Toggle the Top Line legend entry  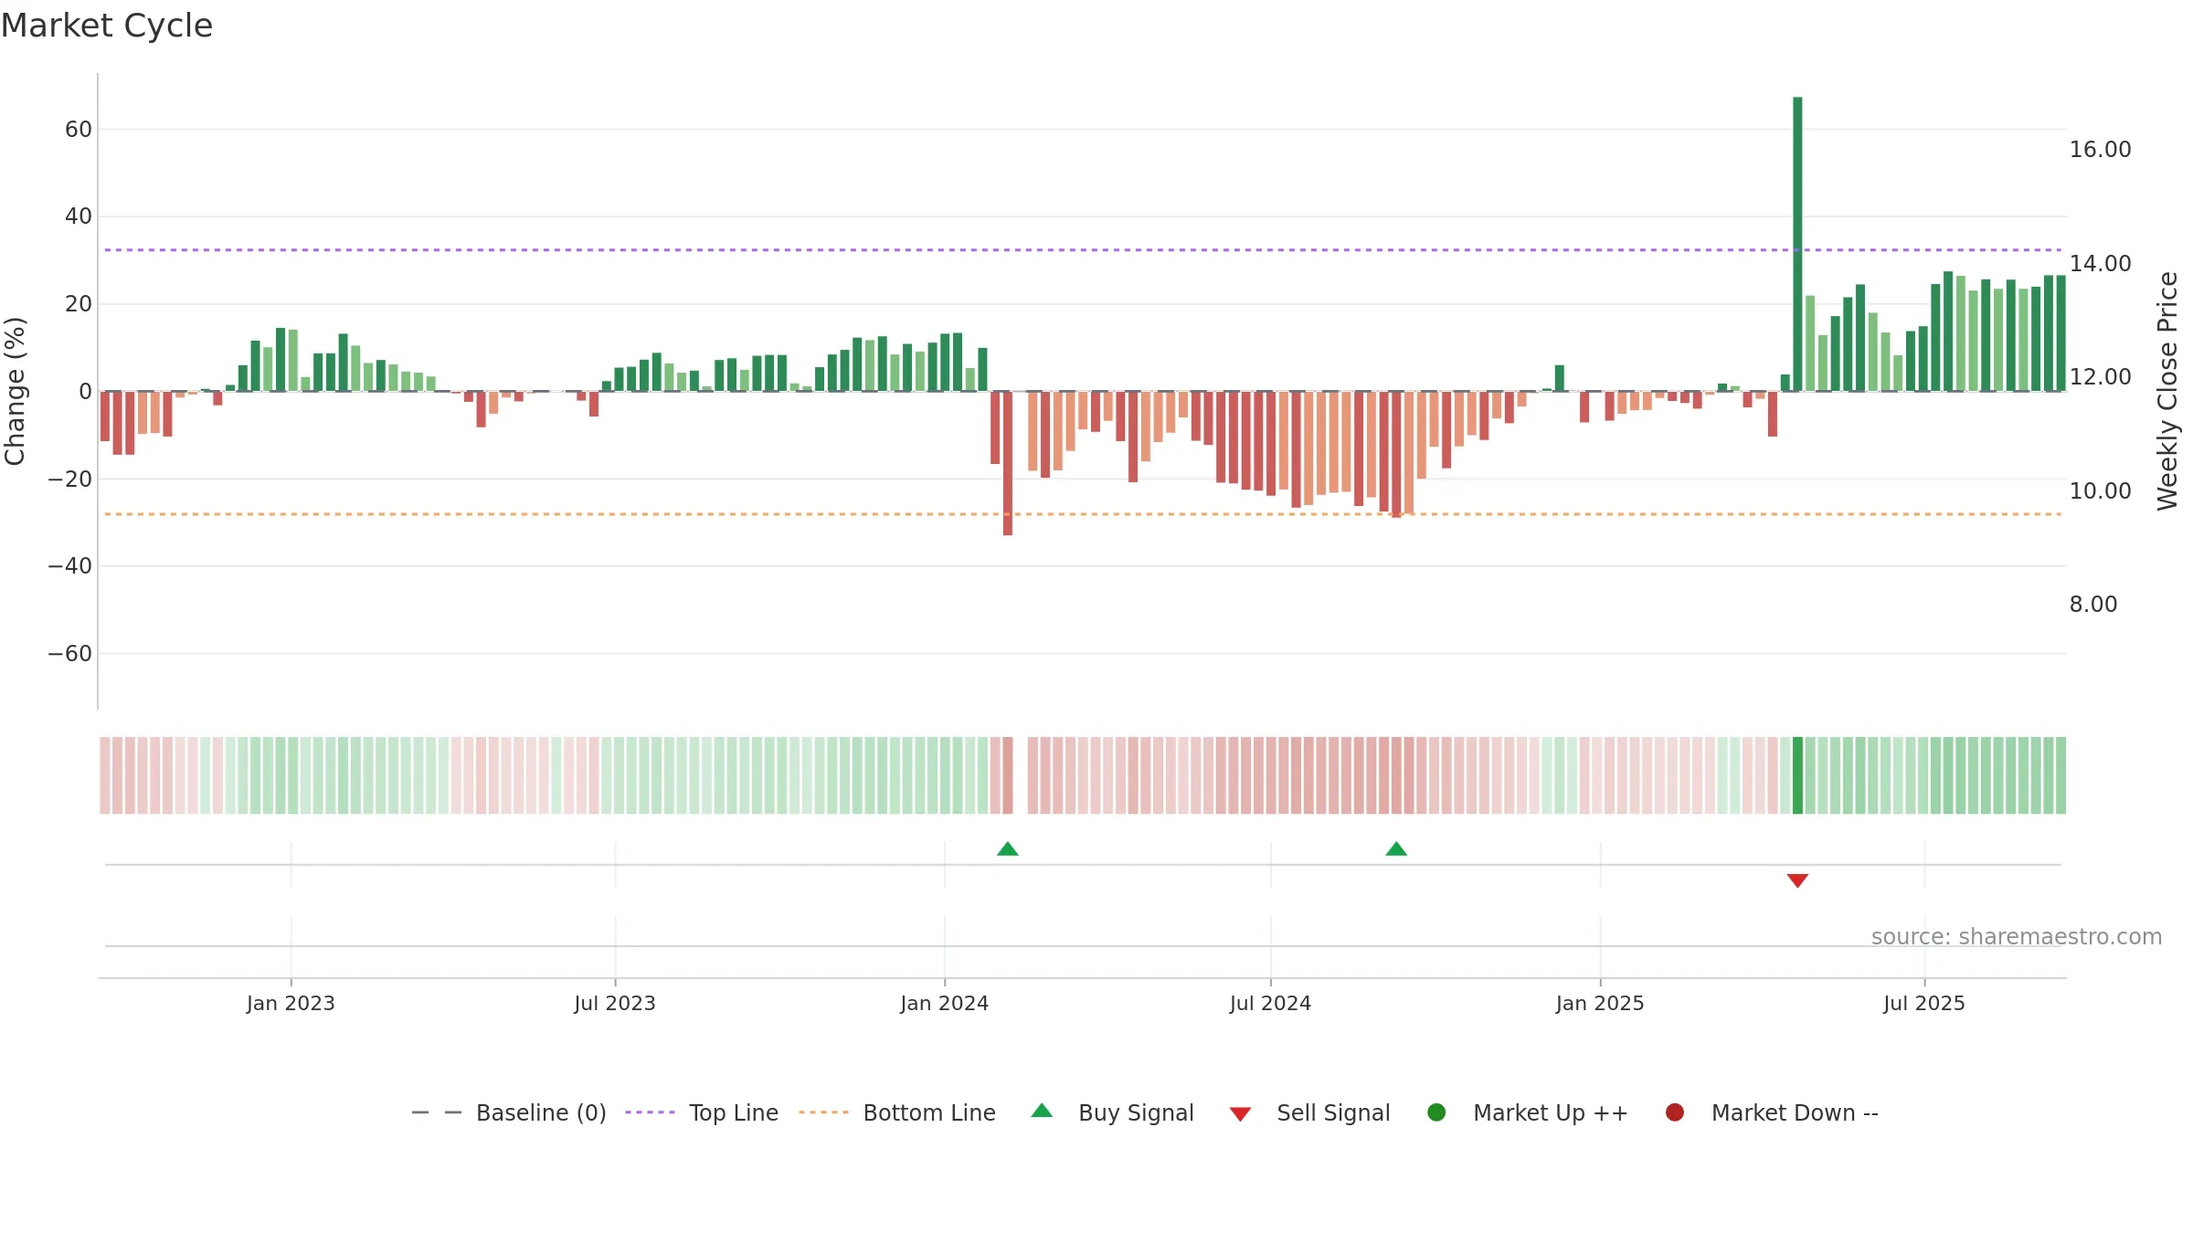(x=702, y=1112)
